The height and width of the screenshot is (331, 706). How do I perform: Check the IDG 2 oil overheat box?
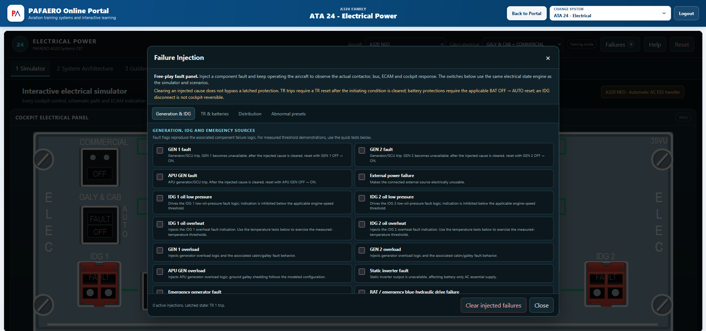point(362,224)
